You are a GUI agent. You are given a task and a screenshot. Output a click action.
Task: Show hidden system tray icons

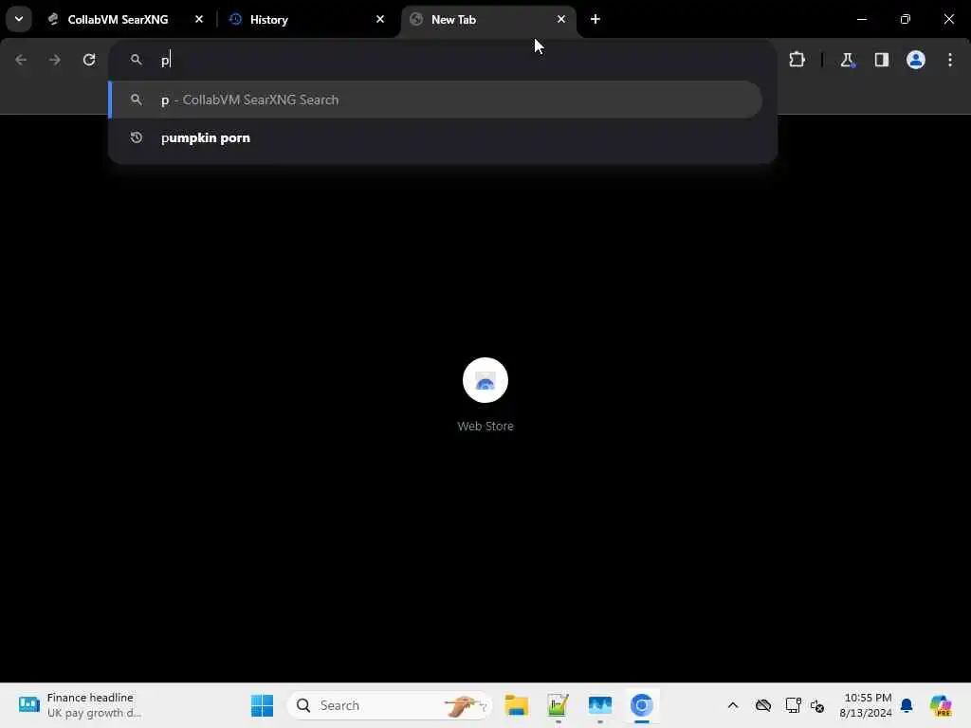click(733, 705)
